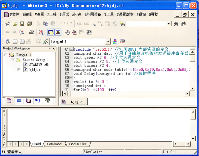The image size is (199, 156).
Task: Click the Simulation status bar text
Action: [x=93, y=152]
